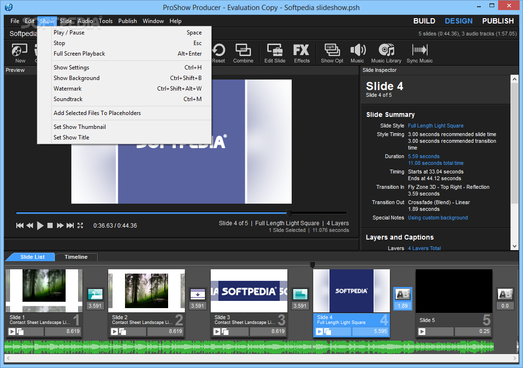
Task: Click the layers icon on Slide 2
Action: (x=123, y=332)
